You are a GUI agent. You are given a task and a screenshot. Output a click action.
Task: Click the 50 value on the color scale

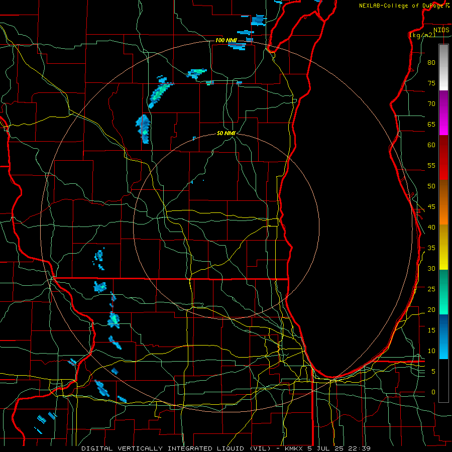coord(431,186)
